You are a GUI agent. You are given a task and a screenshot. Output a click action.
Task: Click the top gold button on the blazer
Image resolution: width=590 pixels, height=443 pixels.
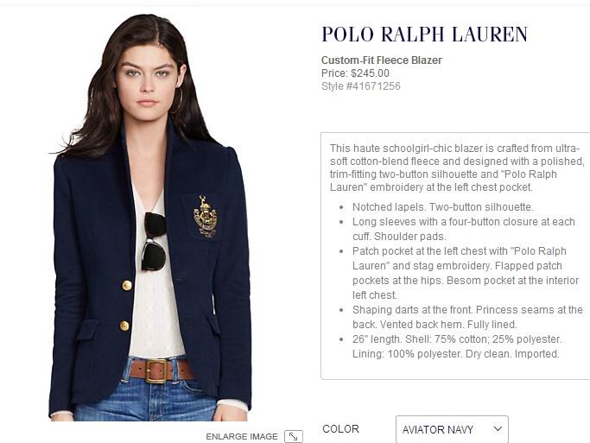tap(127, 285)
